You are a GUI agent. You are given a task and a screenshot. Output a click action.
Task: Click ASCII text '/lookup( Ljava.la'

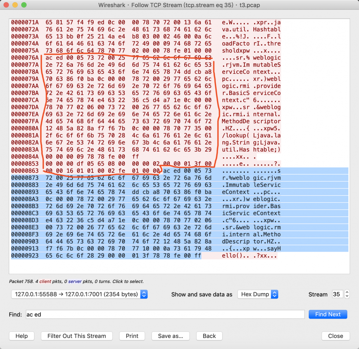tap(251, 135)
